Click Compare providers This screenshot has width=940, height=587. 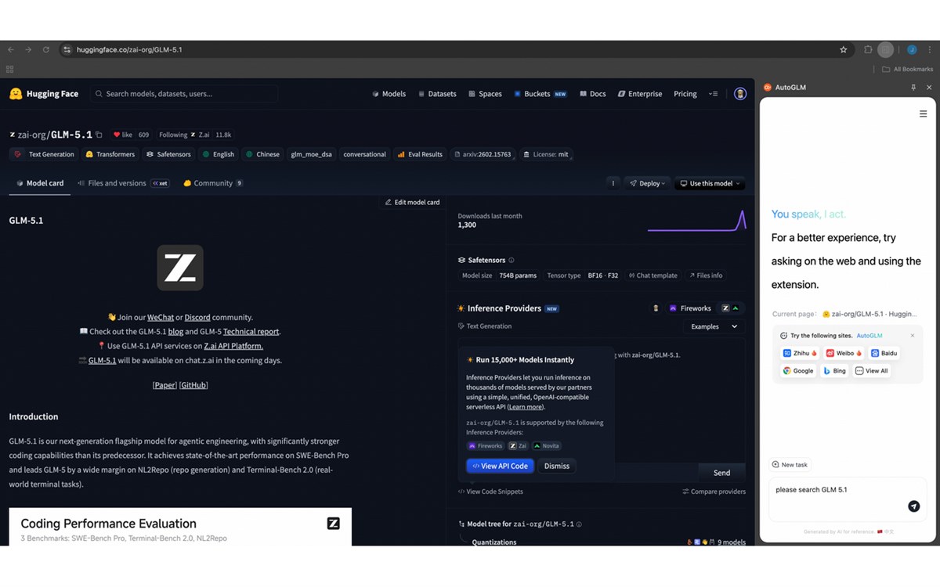[714, 492]
